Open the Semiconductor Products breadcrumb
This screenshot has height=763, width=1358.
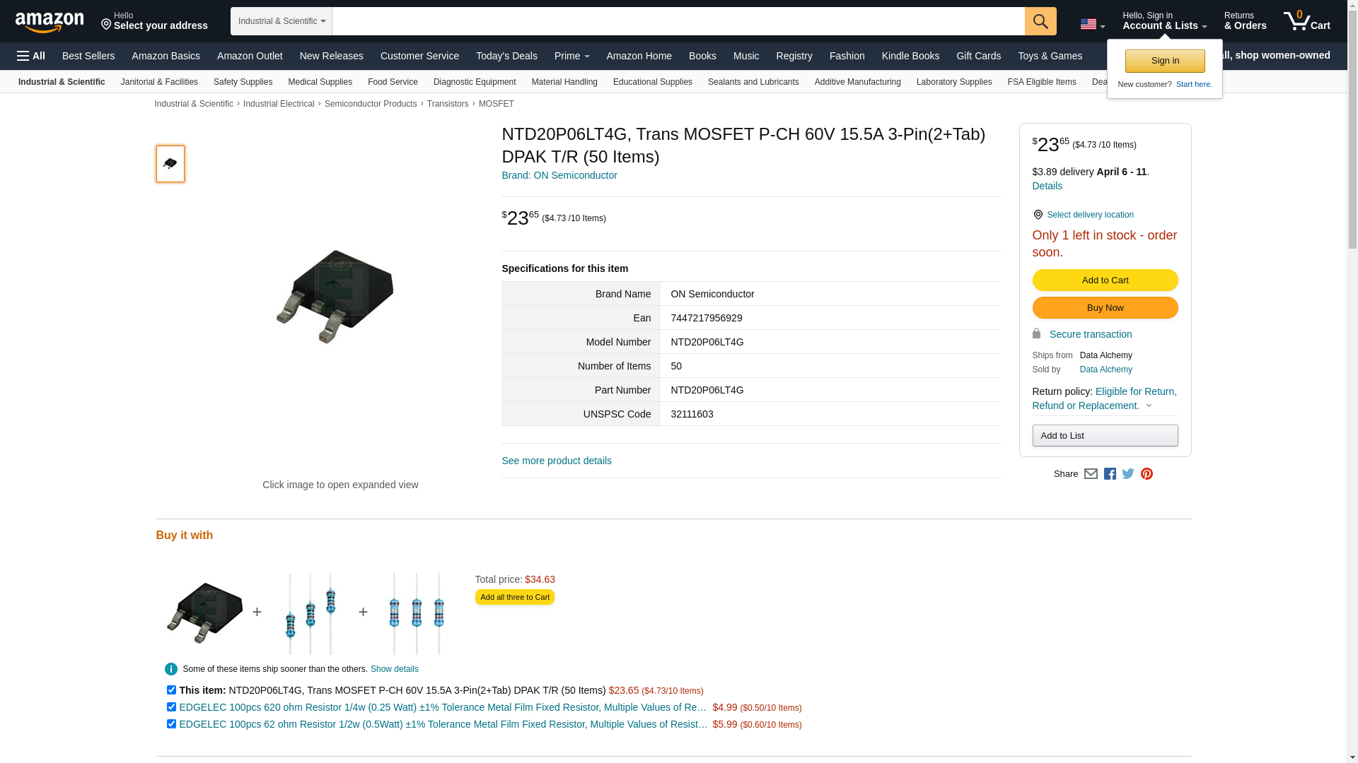pyautogui.click(x=371, y=104)
